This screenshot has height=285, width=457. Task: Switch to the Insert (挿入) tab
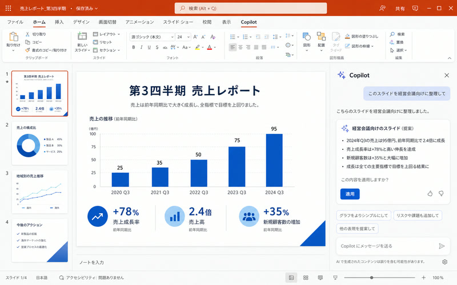(59, 22)
